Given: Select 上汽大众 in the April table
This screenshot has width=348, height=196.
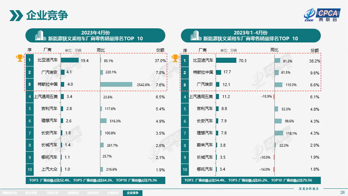Looking at the screenshot, I should (49, 169).
